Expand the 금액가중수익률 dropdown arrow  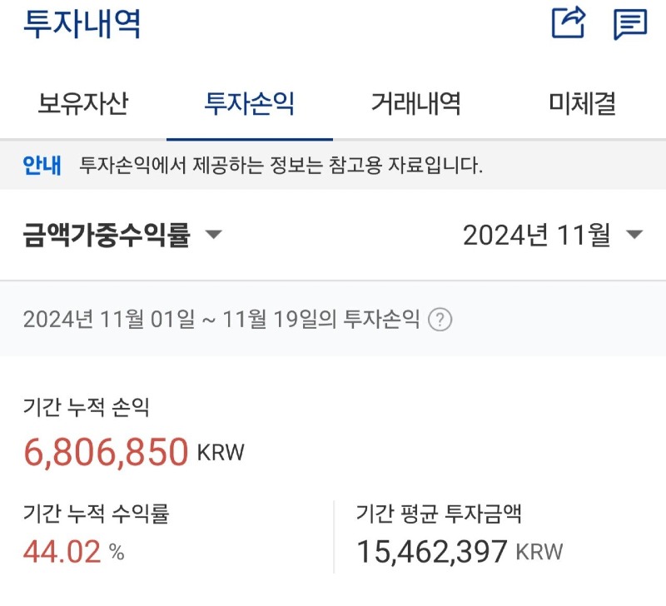click(213, 235)
